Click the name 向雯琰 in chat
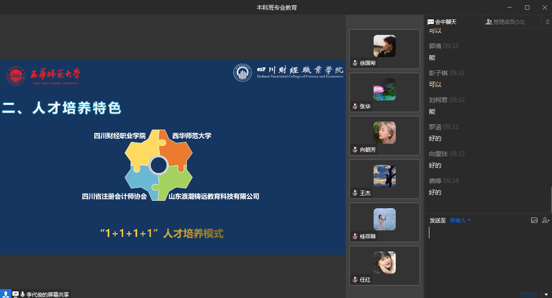 pos(438,154)
